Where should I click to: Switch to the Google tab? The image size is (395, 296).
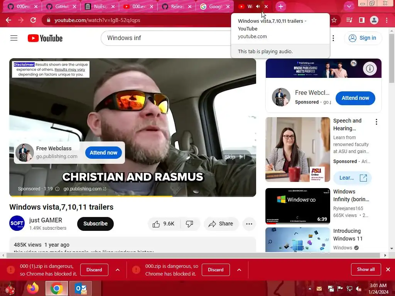click(x=215, y=7)
